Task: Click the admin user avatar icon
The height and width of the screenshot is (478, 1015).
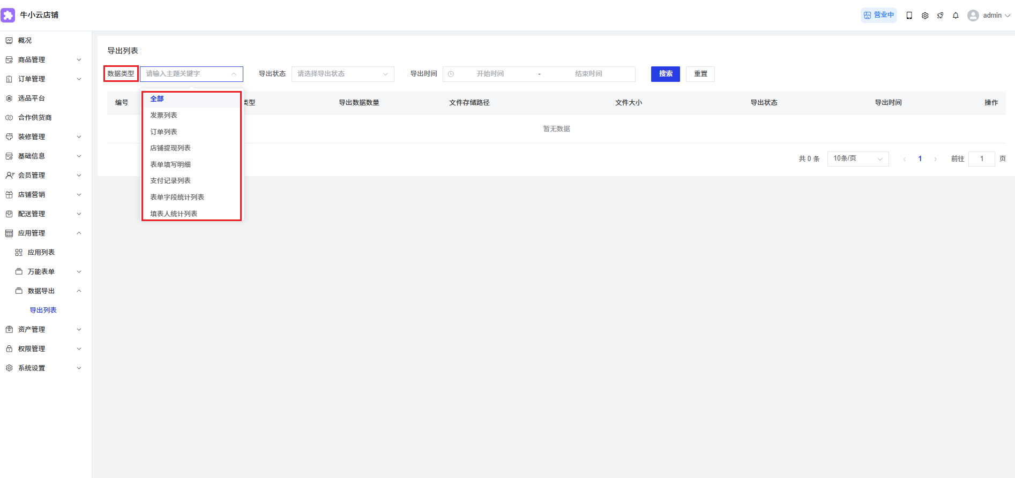Action: (973, 16)
